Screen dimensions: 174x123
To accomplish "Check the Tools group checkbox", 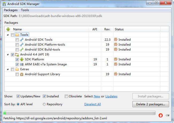I will click(12, 35).
